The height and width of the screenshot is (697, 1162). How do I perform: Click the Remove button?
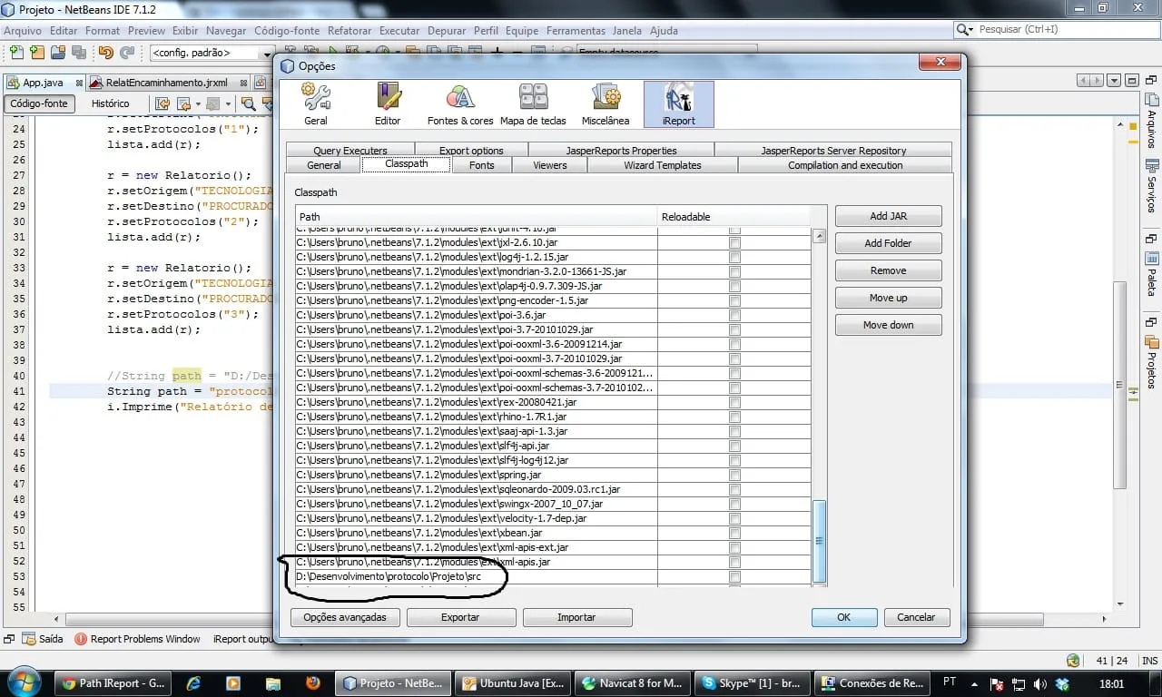point(889,270)
